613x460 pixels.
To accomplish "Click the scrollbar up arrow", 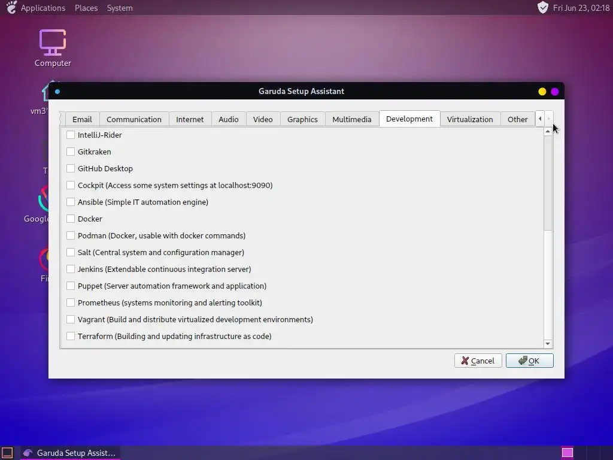I will pyautogui.click(x=548, y=131).
